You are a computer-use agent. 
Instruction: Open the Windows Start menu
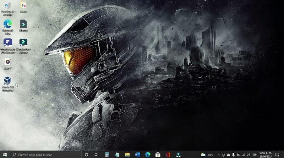click(x=5, y=154)
